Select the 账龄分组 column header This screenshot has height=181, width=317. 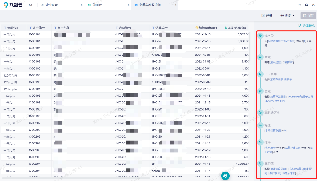coord(14,28)
